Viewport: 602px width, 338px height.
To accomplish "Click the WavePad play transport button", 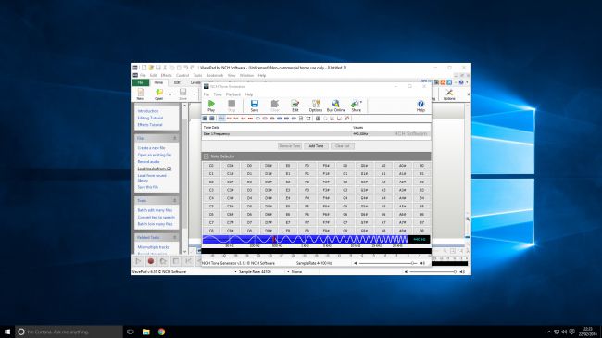I will point(138,261).
